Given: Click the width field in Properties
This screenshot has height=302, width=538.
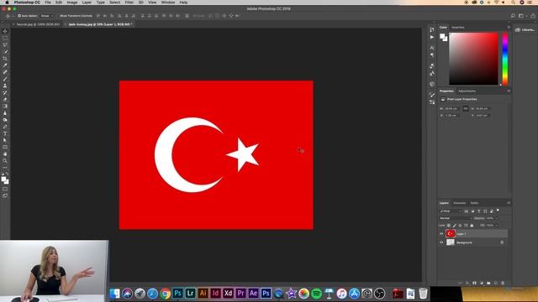Looking at the screenshot, I should tap(451, 108).
